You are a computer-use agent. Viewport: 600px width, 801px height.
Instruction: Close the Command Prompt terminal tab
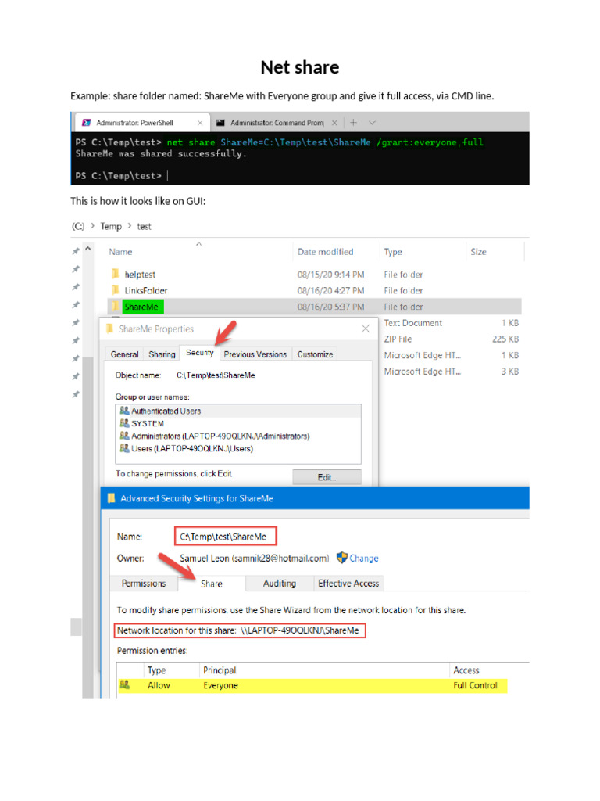pos(334,123)
